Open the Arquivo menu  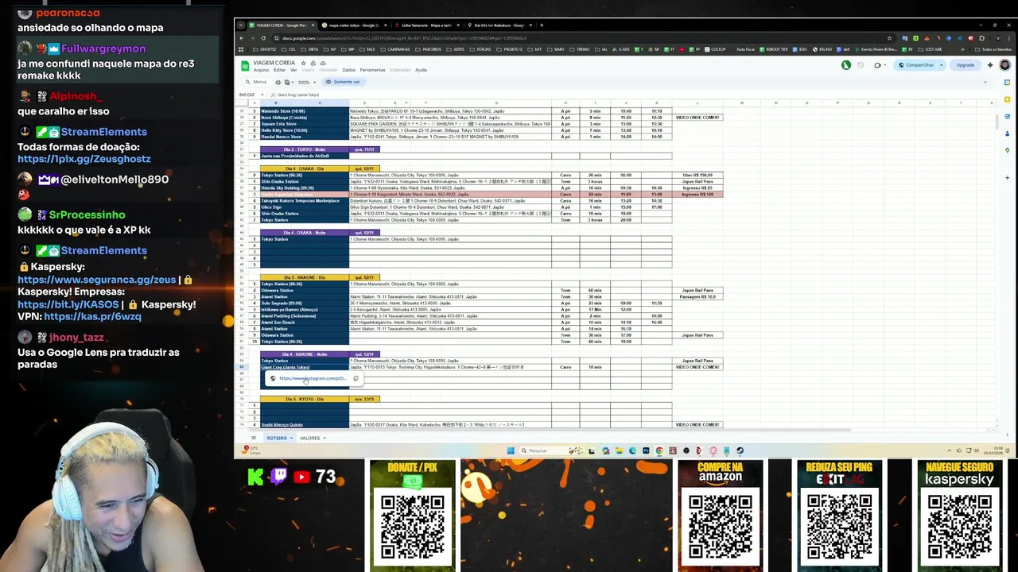tap(259, 70)
